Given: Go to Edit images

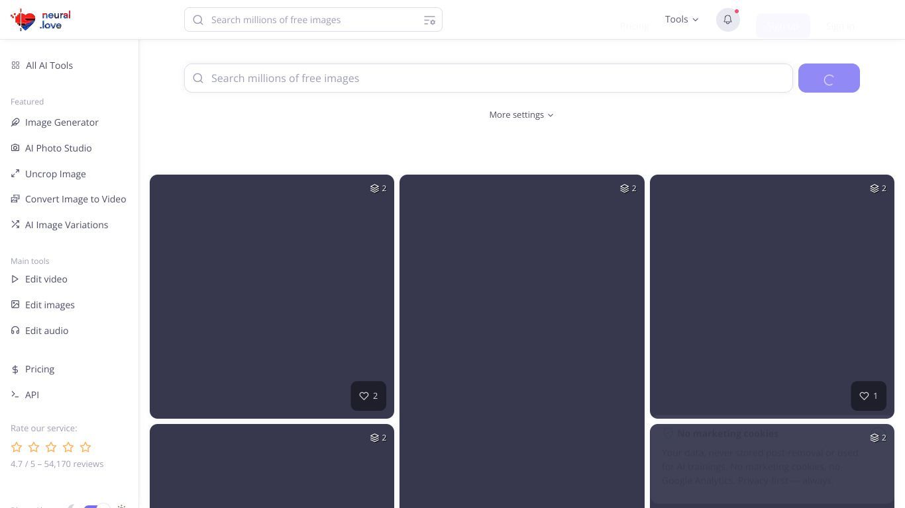Looking at the screenshot, I should [43, 305].
